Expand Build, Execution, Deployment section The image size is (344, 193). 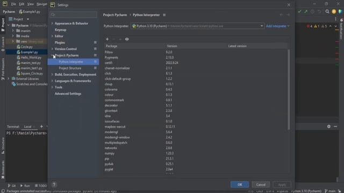click(52, 75)
